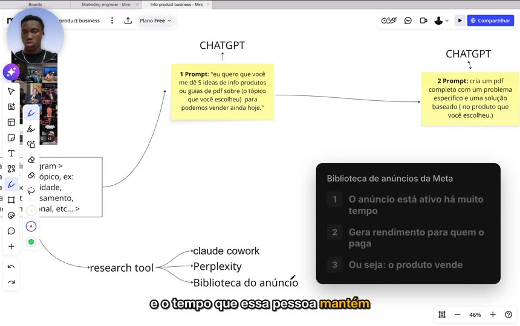Click the webcam presenter thumbnail
520x326 pixels.
35,36
